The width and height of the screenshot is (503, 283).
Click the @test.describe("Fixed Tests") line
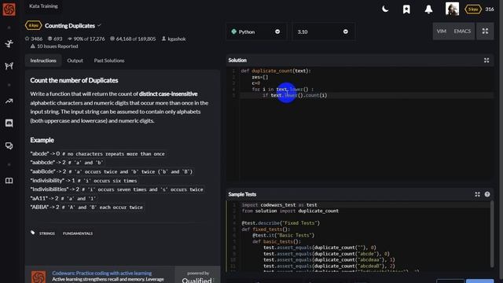pos(281,223)
